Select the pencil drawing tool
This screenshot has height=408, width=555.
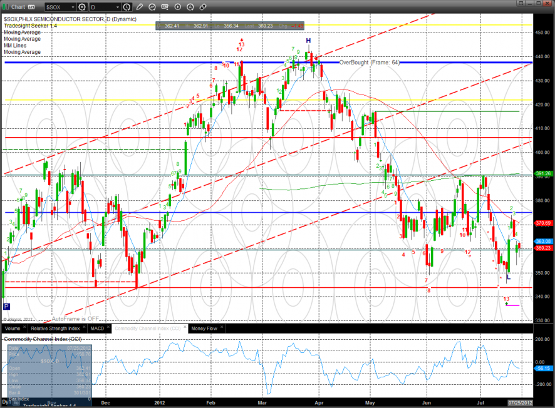point(140,7)
